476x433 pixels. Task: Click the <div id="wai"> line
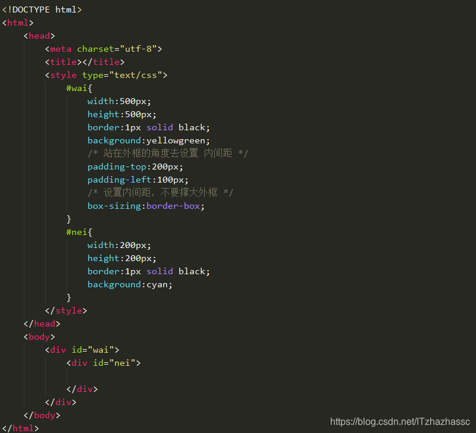point(82,350)
